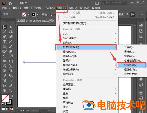Select the Scale tool
Viewport: 147px width, 113px height.
pyautogui.click(x=11, y=56)
